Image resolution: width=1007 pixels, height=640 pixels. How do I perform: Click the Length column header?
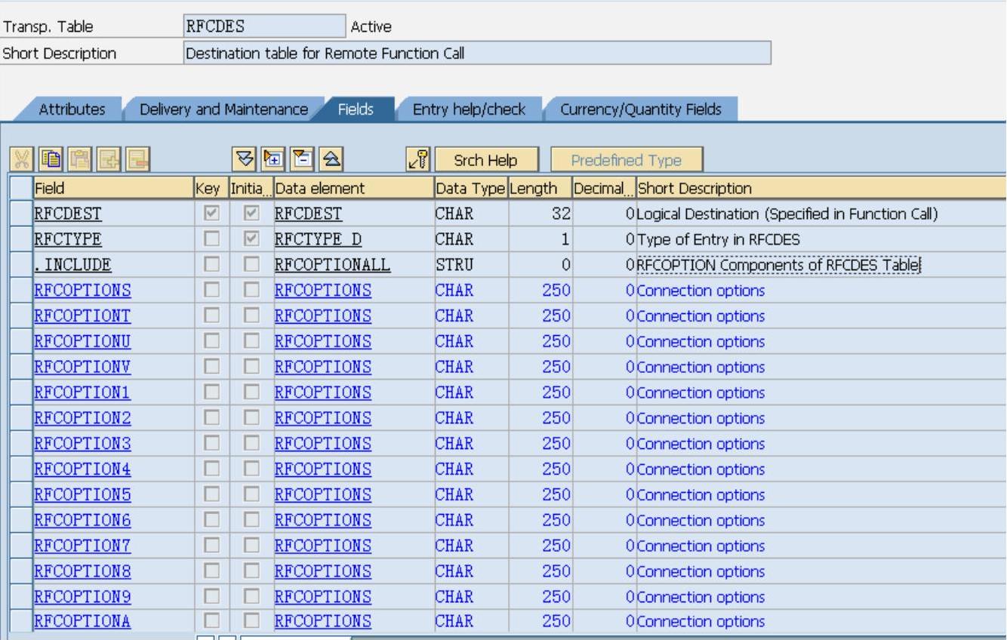point(540,189)
